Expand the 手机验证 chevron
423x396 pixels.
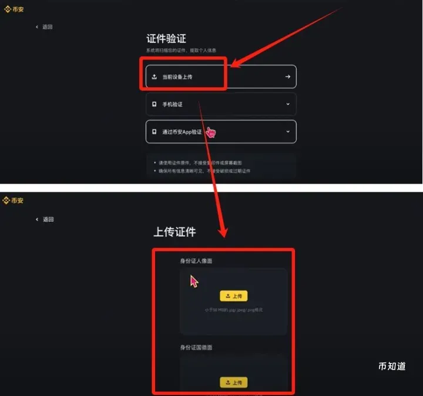pyautogui.click(x=288, y=104)
